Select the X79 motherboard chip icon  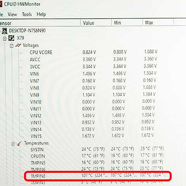tap(11, 38)
